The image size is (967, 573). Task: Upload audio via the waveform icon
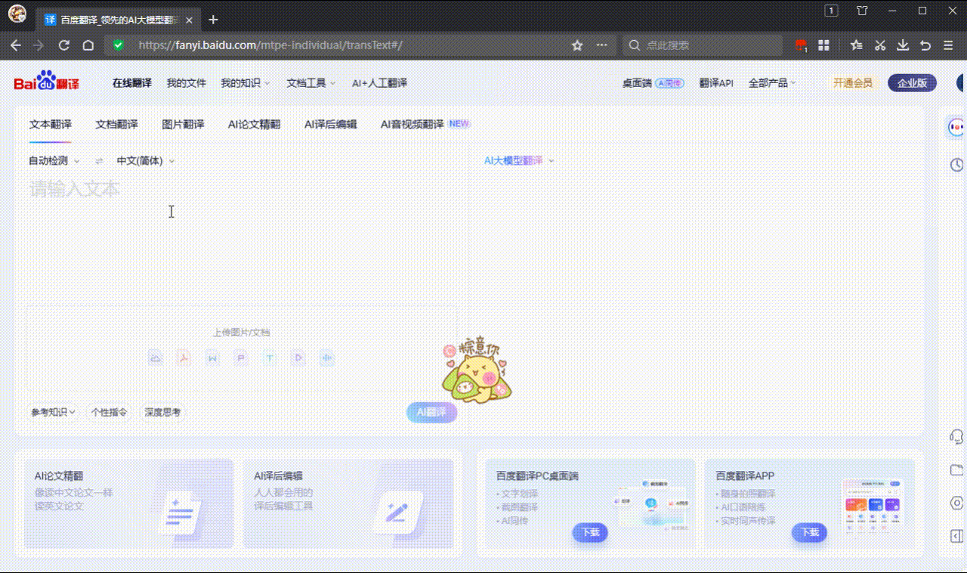point(326,358)
